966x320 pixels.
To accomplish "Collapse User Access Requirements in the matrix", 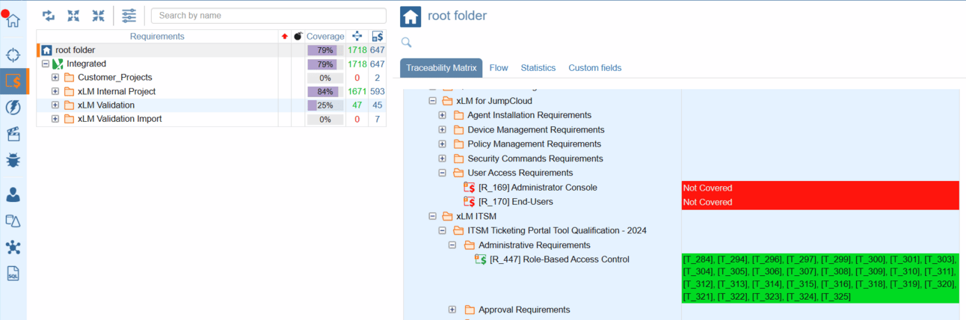I will point(442,173).
